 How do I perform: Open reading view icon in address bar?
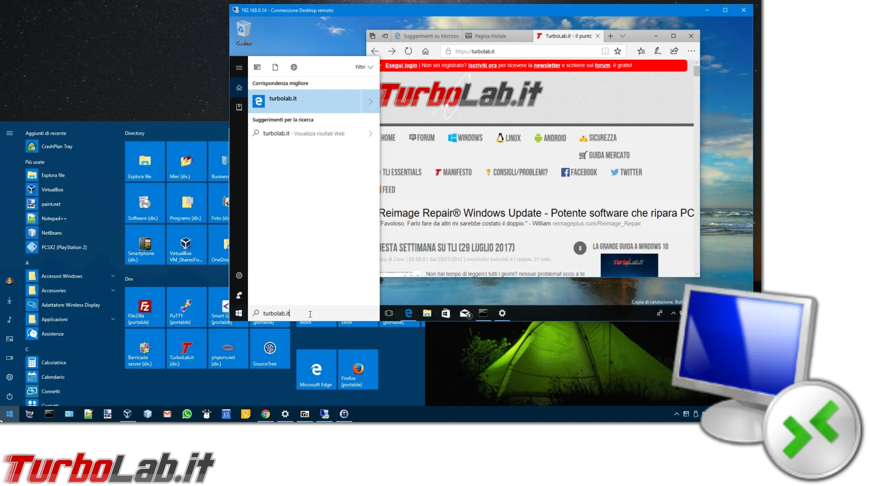(605, 51)
